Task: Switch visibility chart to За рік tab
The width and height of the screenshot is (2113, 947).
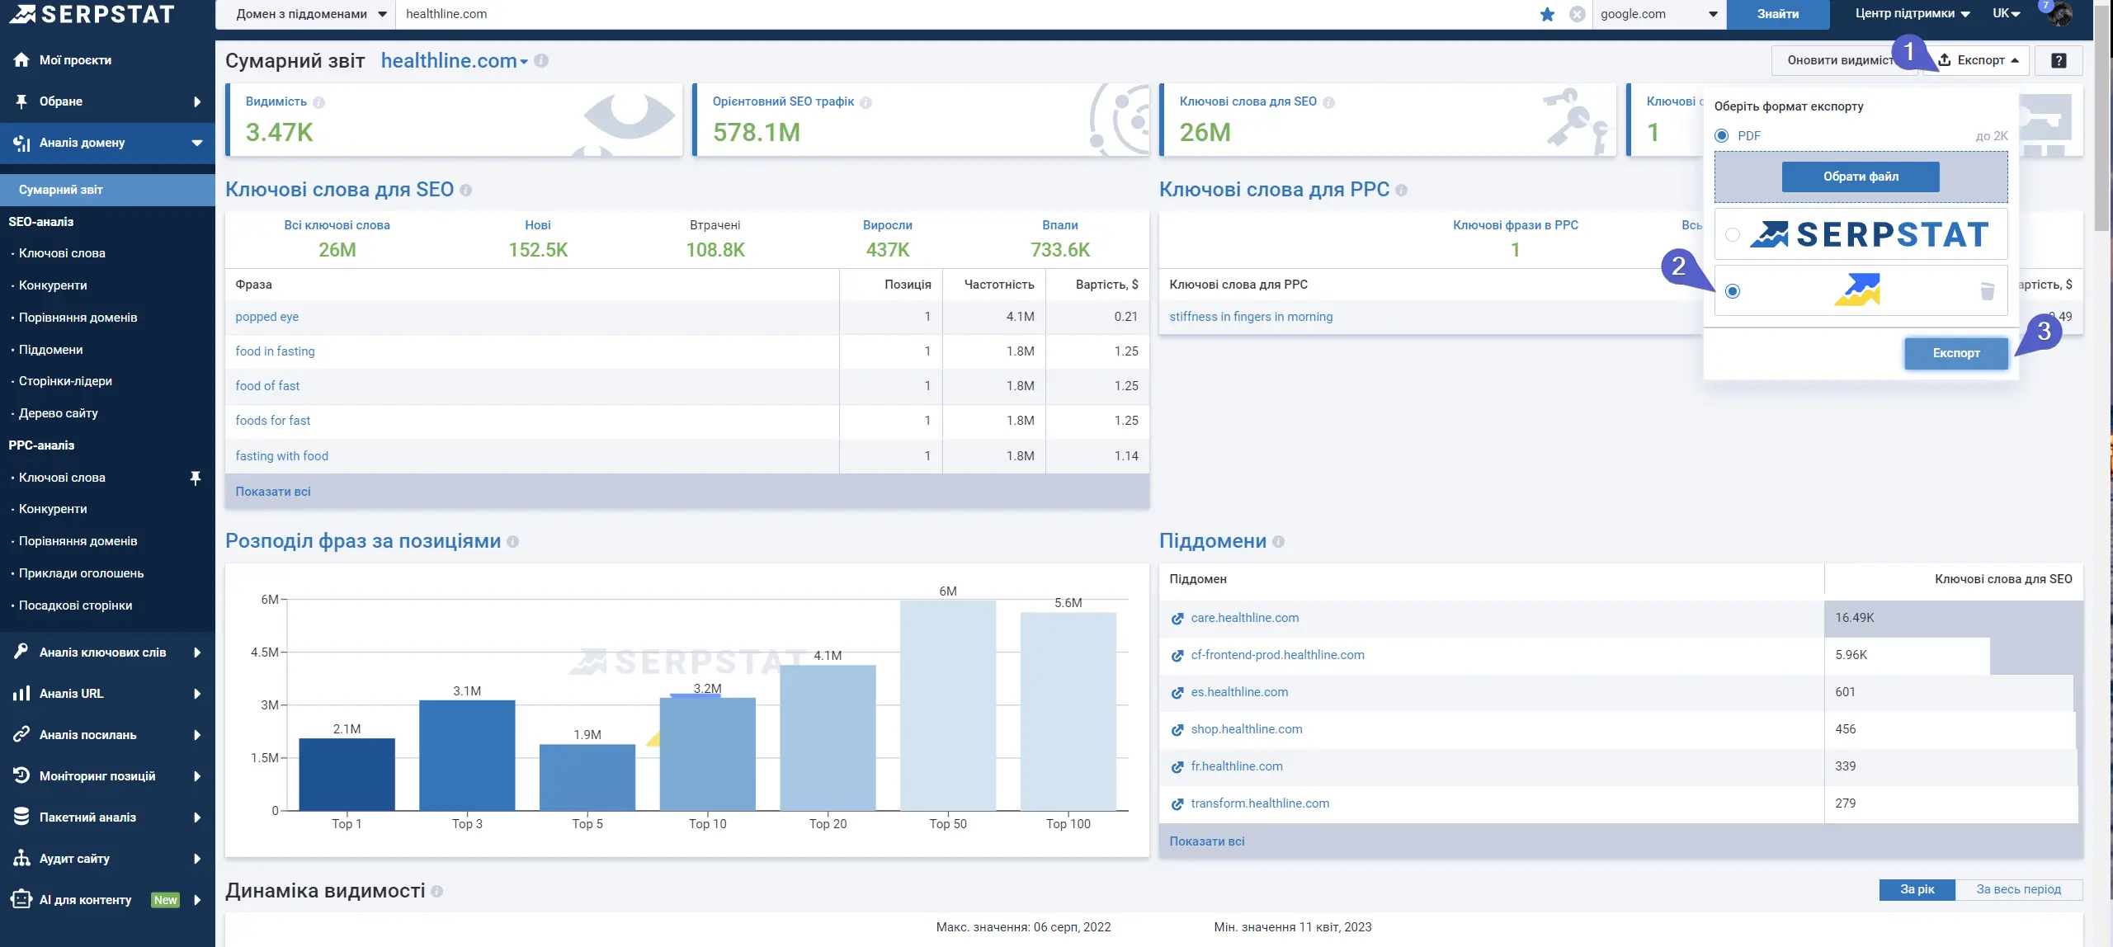Action: tap(1917, 889)
